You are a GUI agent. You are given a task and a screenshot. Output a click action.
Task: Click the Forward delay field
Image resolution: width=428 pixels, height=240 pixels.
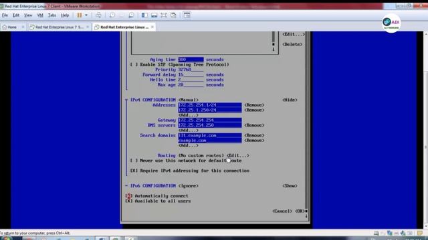[x=191, y=75]
